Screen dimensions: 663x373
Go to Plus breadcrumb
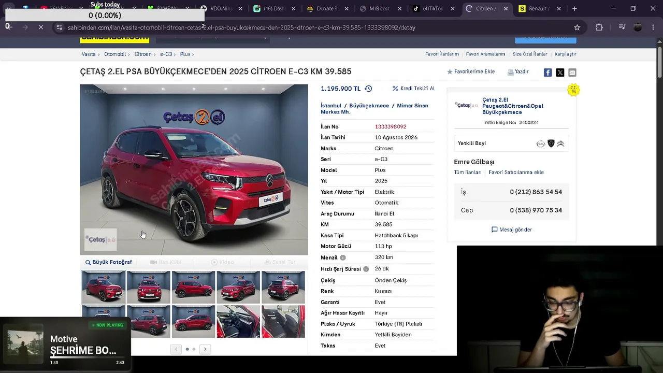(185, 54)
